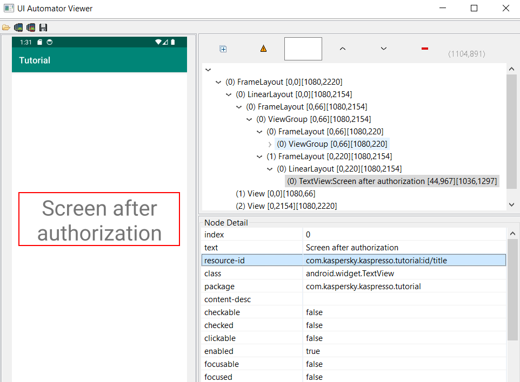
Task: Click the Tutorial app bar in screenshot
Action: pos(99,60)
